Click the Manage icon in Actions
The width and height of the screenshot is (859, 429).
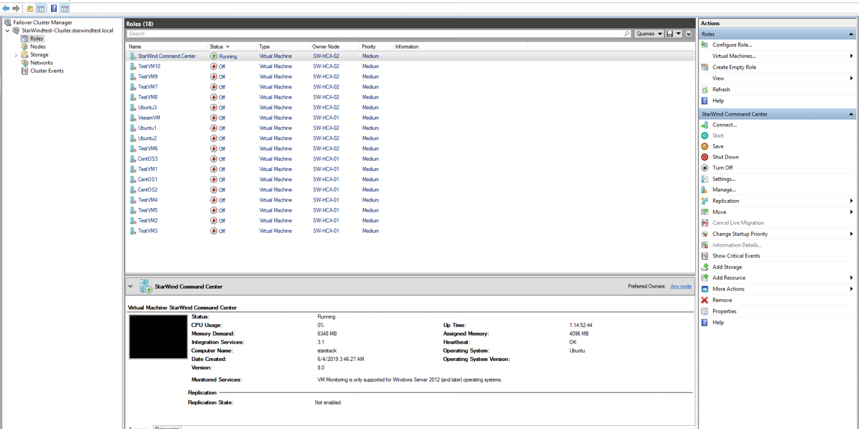coord(705,190)
